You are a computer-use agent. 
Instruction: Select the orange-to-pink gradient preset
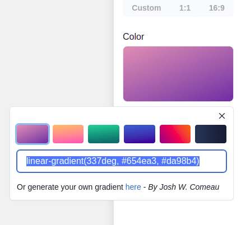point(68,134)
